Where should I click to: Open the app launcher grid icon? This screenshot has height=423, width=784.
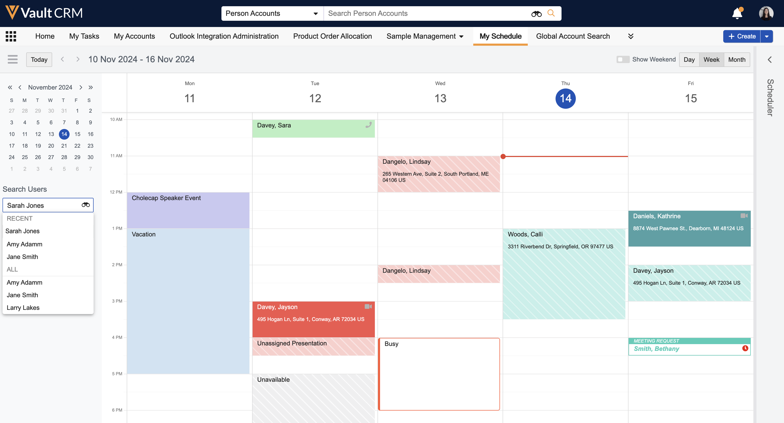(11, 36)
